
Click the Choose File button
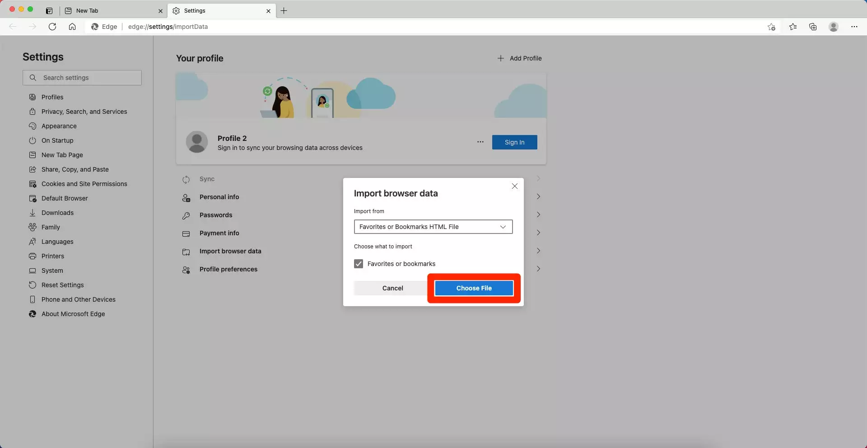click(x=474, y=288)
